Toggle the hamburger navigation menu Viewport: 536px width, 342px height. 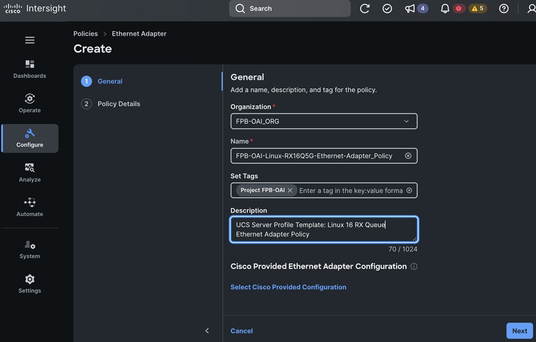pyautogui.click(x=30, y=40)
